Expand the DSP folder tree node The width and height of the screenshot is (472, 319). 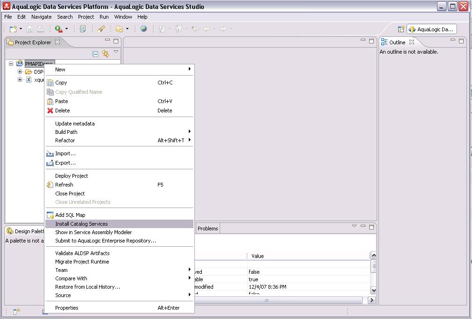20,72
